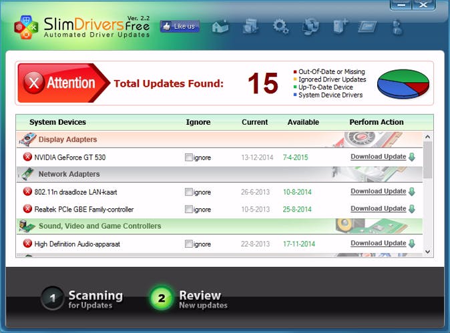
Task: Click the Out-Of-Date or Missing legend entry
Action: (329, 71)
